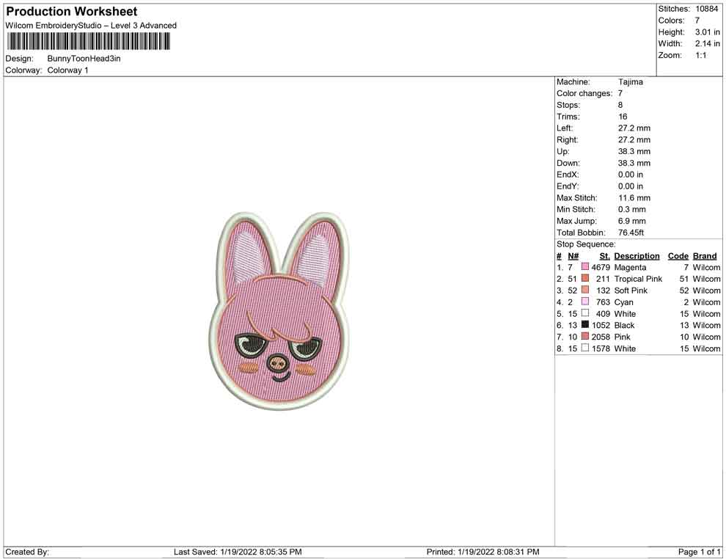
Task: Click the Page 1 of 1 footer text
Action: point(699,552)
